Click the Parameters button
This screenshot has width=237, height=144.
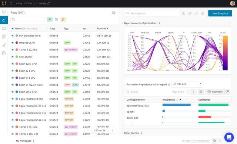point(215,92)
